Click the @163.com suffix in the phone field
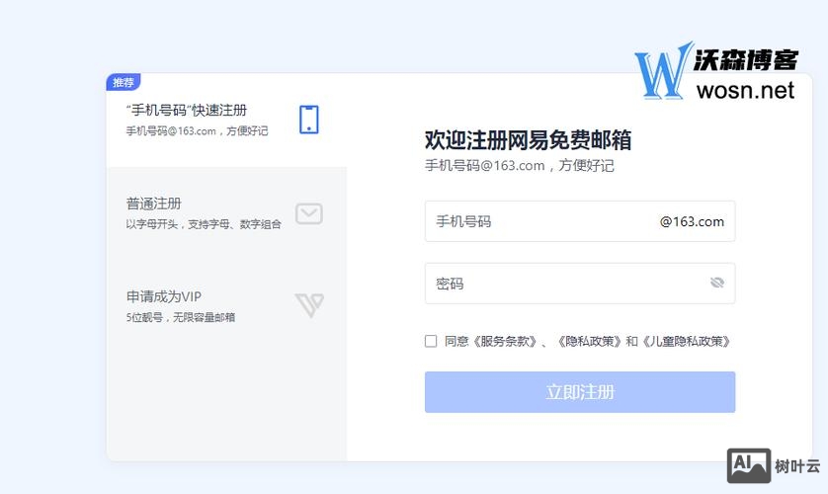The width and height of the screenshot is (828, 494). [692, 221]
